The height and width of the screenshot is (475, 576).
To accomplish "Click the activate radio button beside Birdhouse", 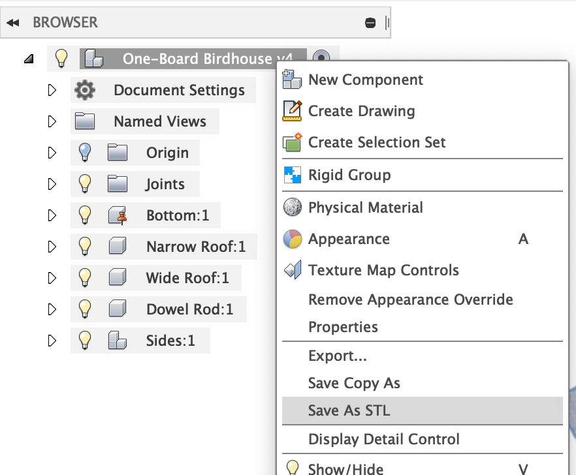I will 321,57.
